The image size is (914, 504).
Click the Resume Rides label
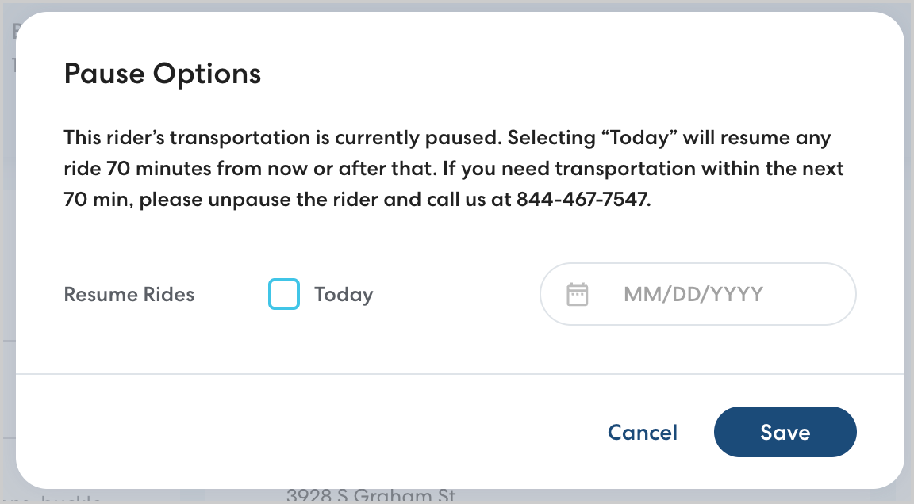129,295
